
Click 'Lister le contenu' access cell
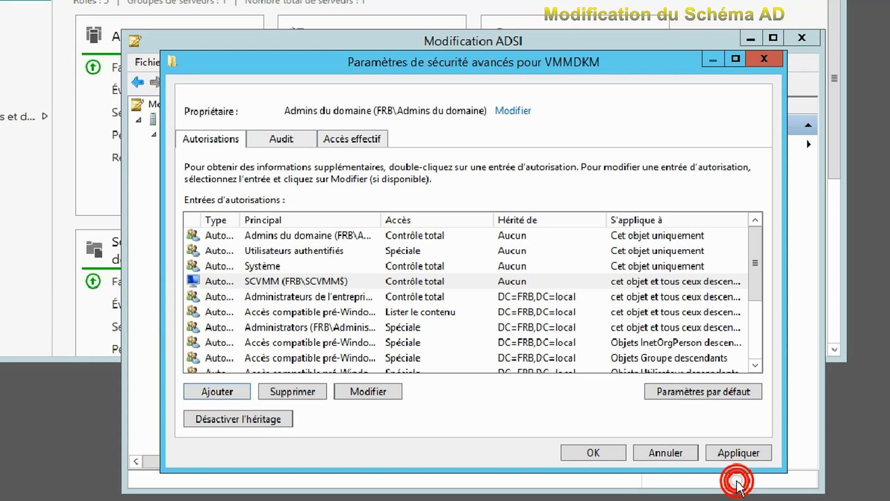pyautogui.click(x=420, y=312)
